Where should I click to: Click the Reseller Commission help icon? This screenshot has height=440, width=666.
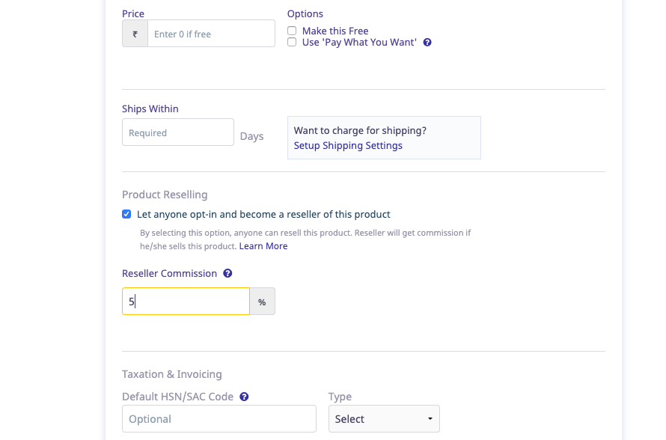227,274
